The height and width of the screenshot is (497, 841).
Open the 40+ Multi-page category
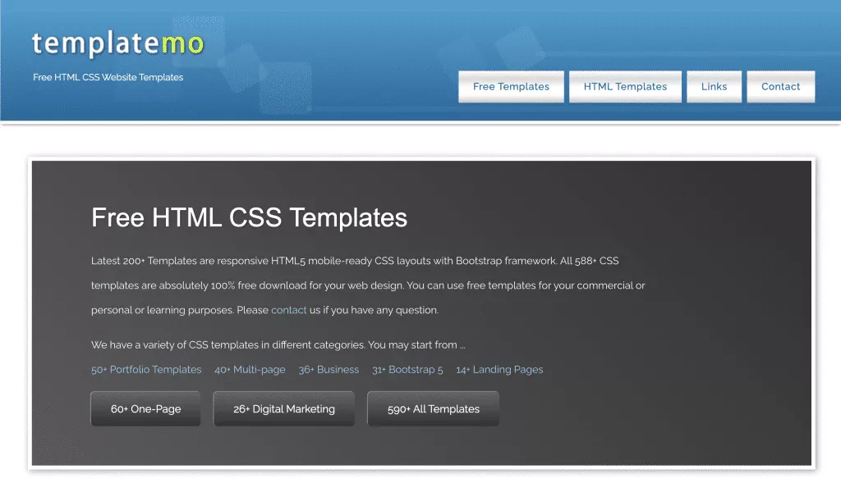coord(250,370)
